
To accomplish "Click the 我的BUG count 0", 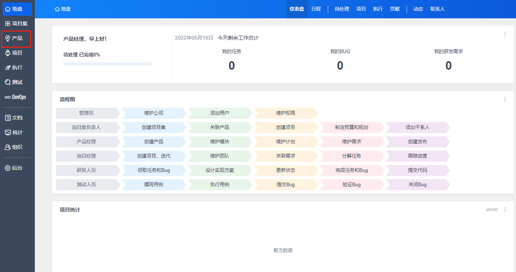I will [340, 65].
